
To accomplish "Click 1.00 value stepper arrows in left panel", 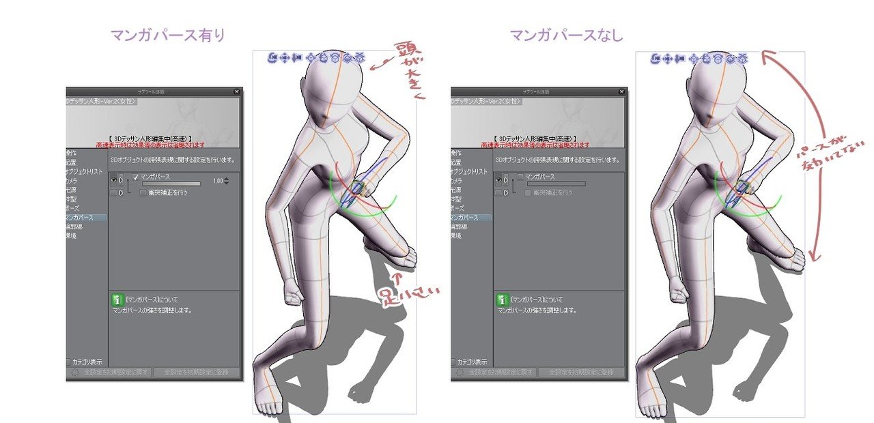I will coord(227,181).
